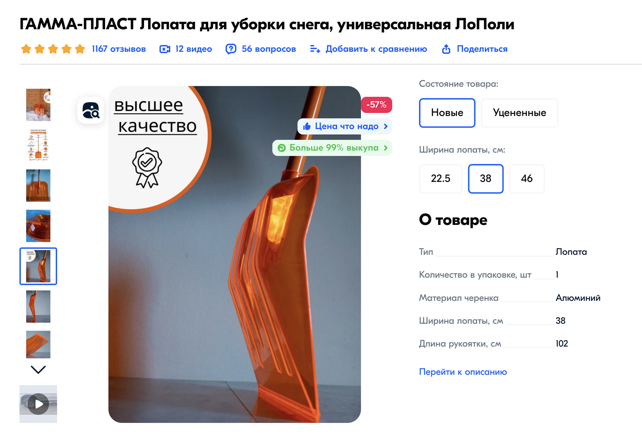This screenshot has width=642, height=437.
Task: Choose shovel width 46
Action: (x=526, y=179)
